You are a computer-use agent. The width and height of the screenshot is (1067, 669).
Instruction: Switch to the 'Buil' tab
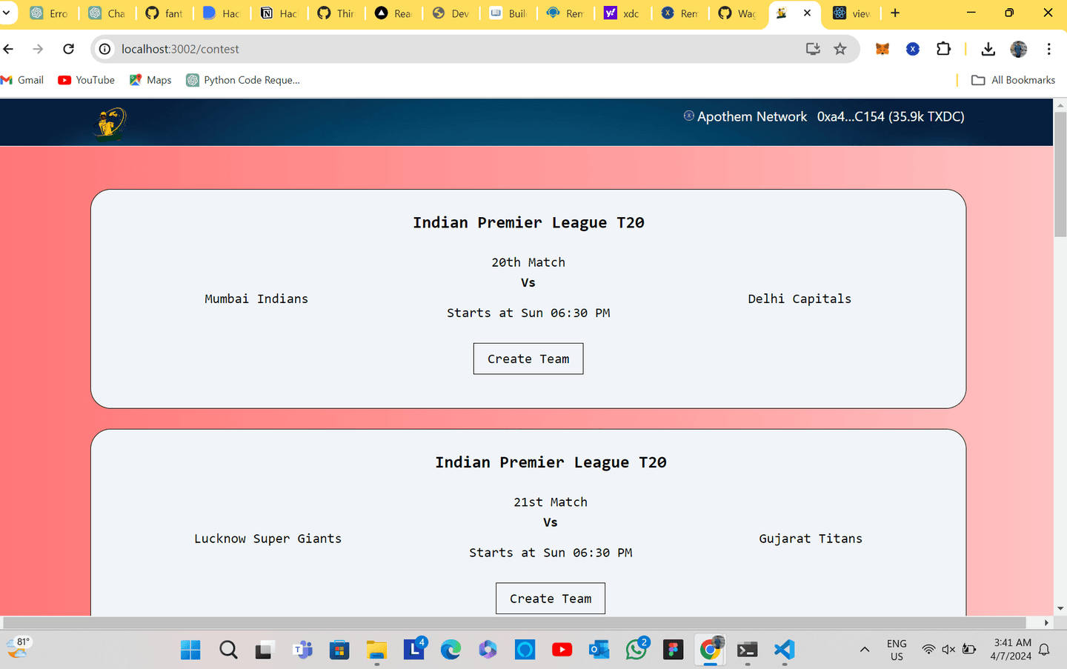tap(508, 13)
